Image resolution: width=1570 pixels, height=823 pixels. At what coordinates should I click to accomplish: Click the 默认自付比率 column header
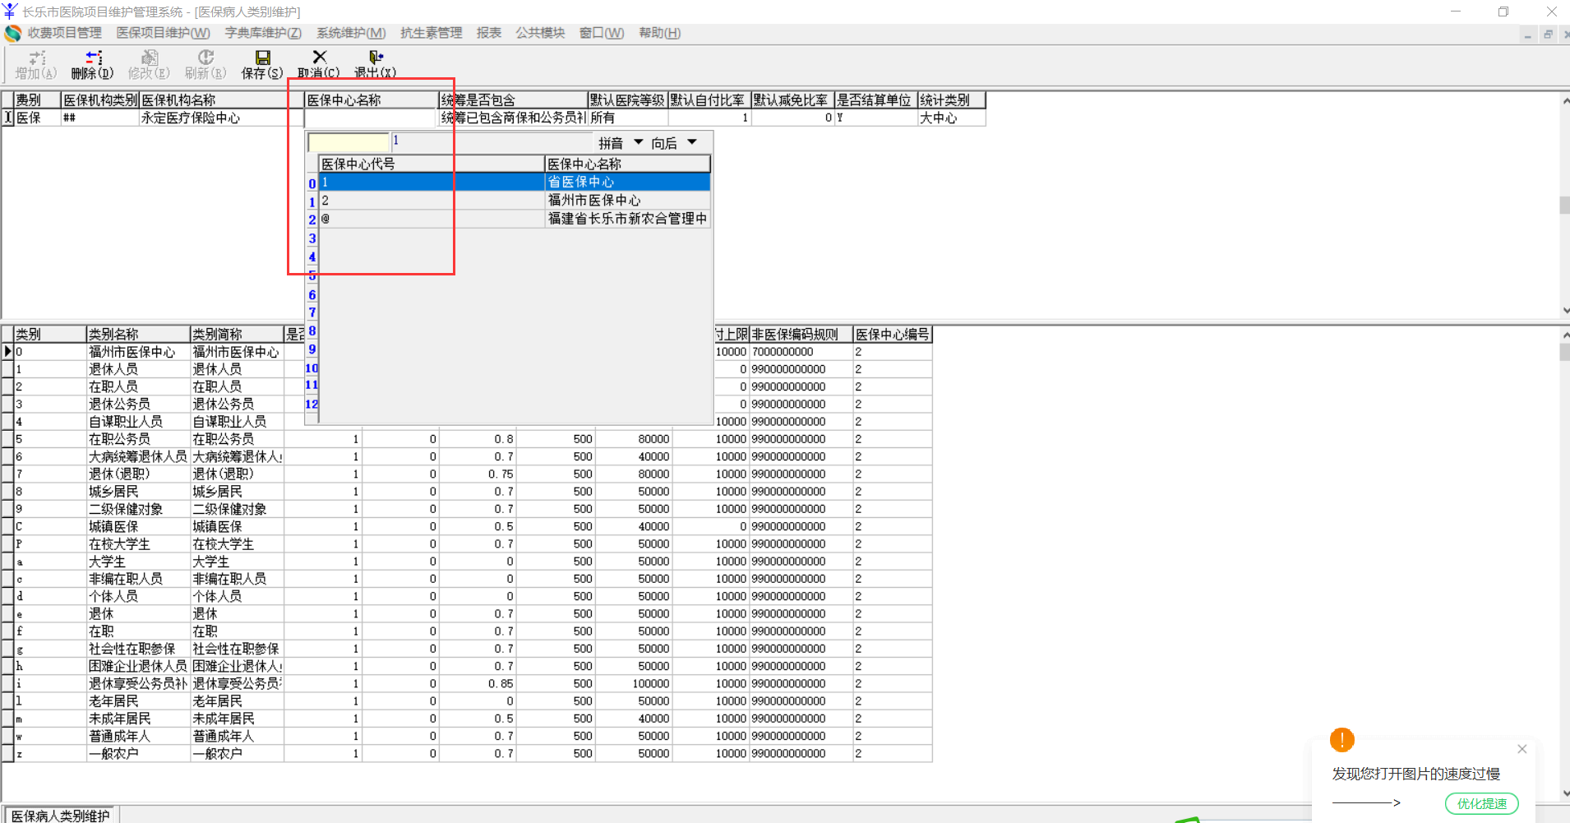click(x=709, y=99)
